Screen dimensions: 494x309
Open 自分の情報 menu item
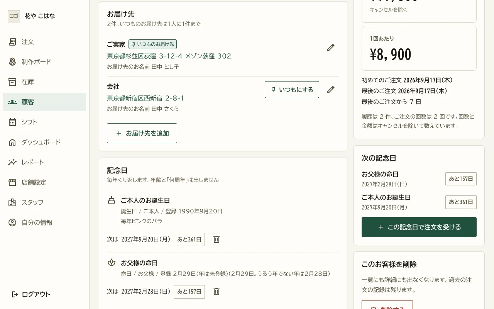click(x=45, y=222)
